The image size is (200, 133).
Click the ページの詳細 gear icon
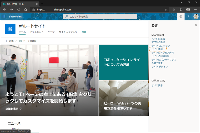[x=21, y=41]
